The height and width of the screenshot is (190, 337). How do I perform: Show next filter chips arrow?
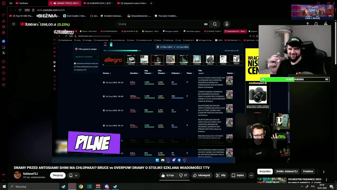324,172
